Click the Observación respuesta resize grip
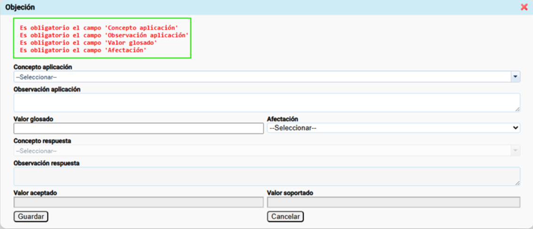 tap(517, 183)
